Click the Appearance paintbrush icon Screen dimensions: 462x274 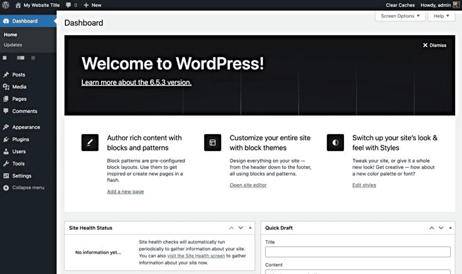[6, 127]
